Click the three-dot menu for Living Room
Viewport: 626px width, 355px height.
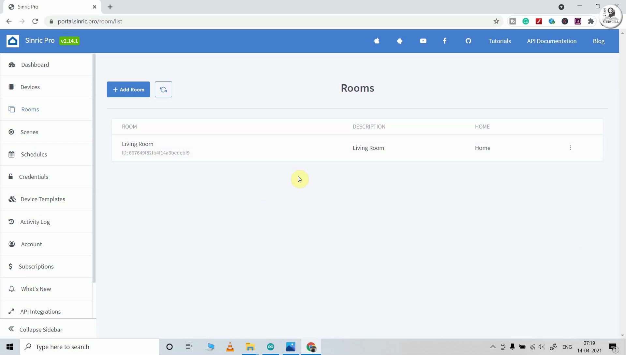click(x=570, y=148)
